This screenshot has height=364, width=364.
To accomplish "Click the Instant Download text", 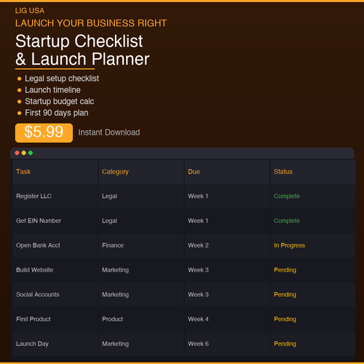I will pyautogui.click(x=109, y=132).
